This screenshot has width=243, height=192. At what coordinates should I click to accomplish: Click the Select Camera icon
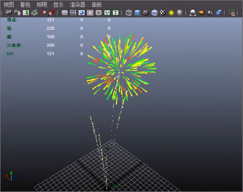[x=9, y=13]
